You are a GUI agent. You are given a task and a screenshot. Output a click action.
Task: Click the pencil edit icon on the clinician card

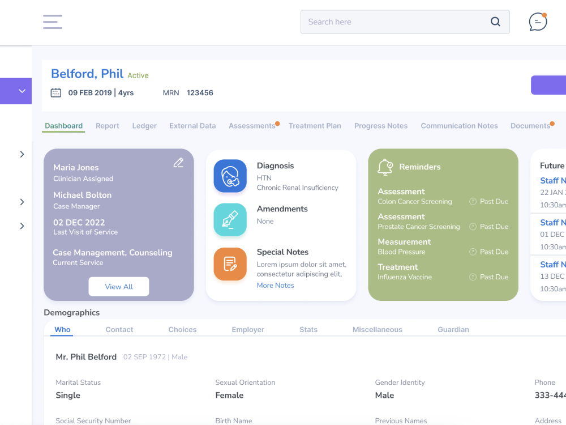(178, 163)
